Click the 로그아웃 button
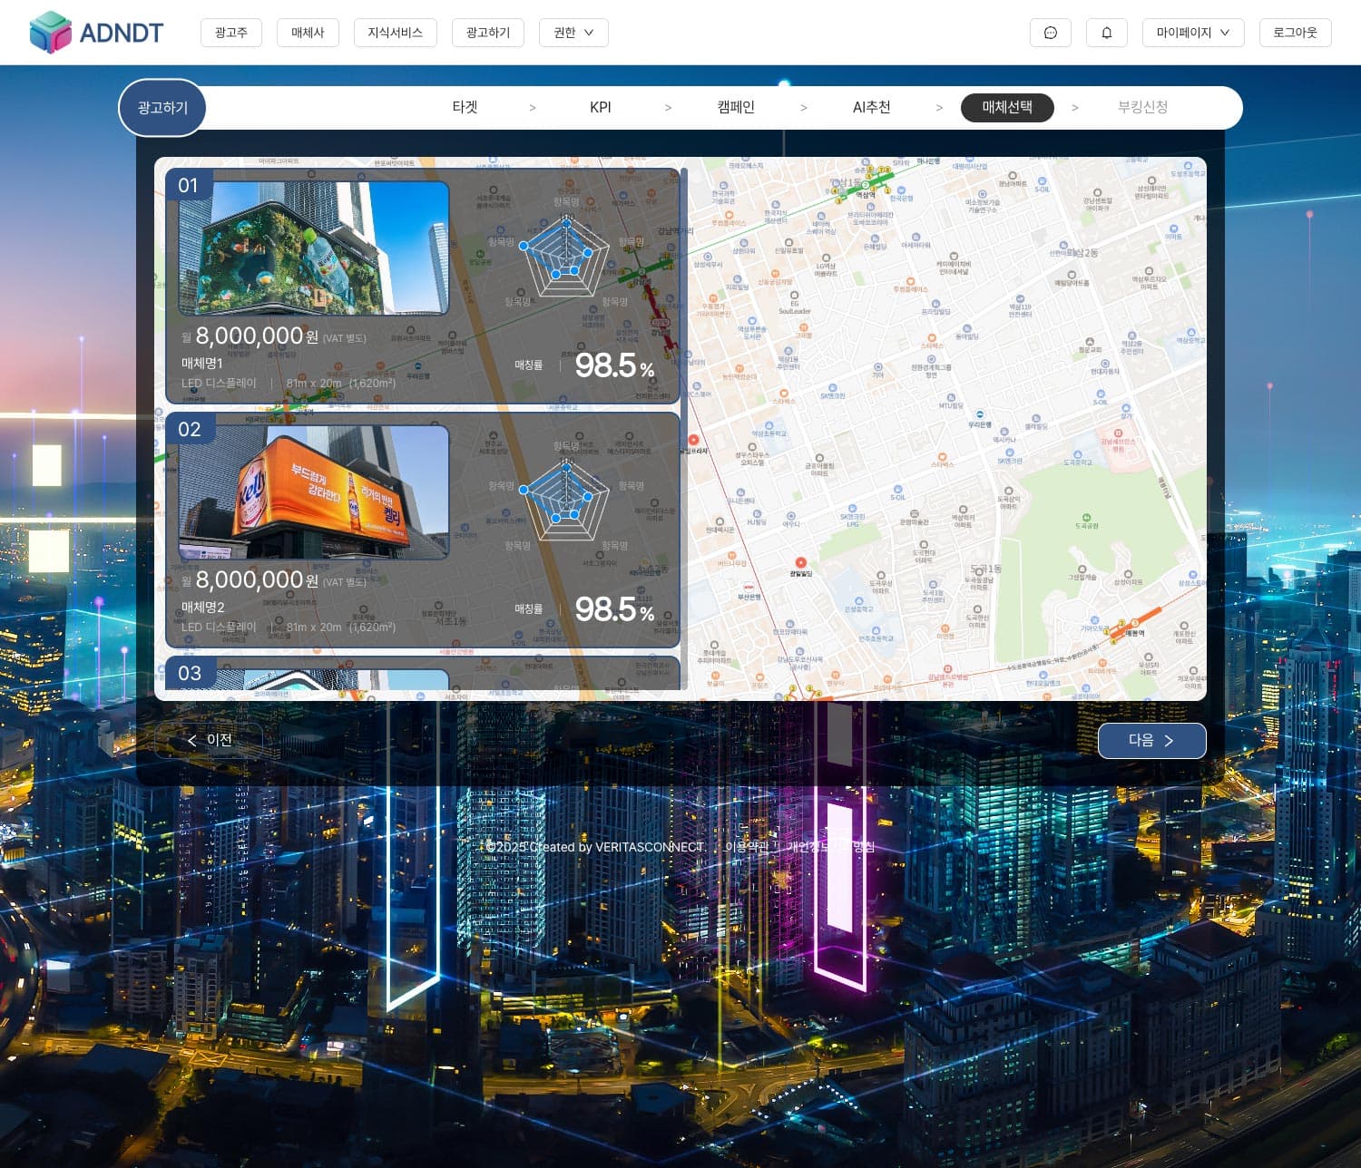The width and height of the screenshot is (1361, 1168). click(x=1295, y=33)
